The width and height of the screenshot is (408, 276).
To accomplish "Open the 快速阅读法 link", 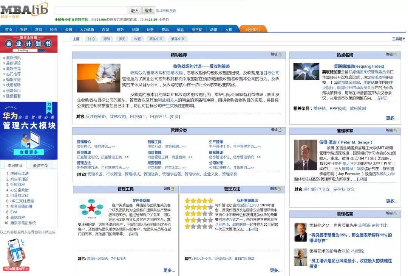I will click(x=20, y=173).
